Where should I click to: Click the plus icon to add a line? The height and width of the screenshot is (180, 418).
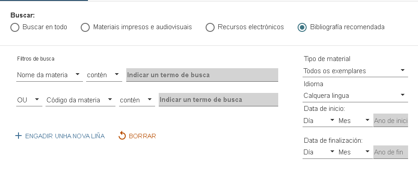coord(18,136)
